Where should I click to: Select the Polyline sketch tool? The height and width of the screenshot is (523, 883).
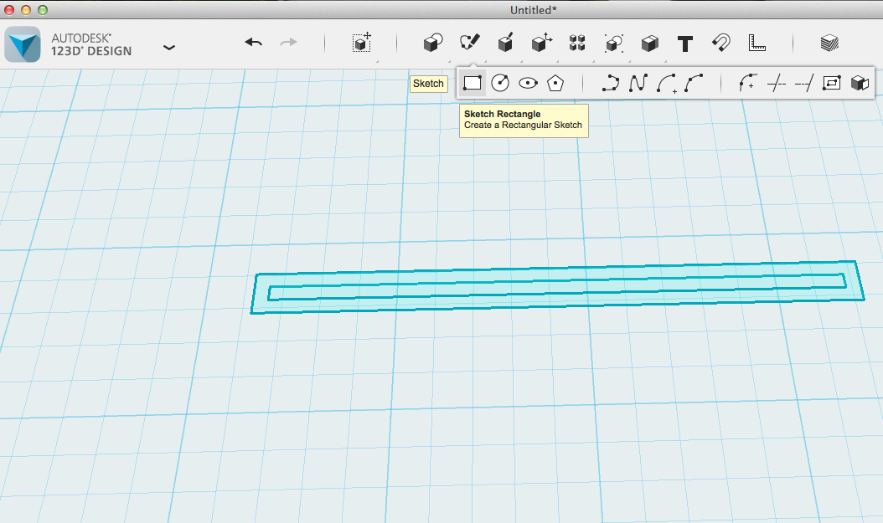611,83
